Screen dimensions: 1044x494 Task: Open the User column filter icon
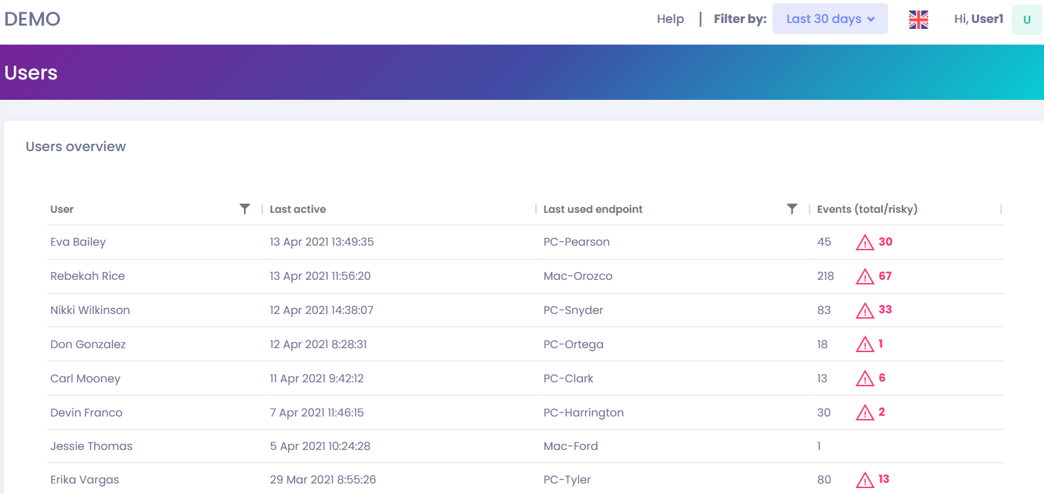tap(245, 209)
